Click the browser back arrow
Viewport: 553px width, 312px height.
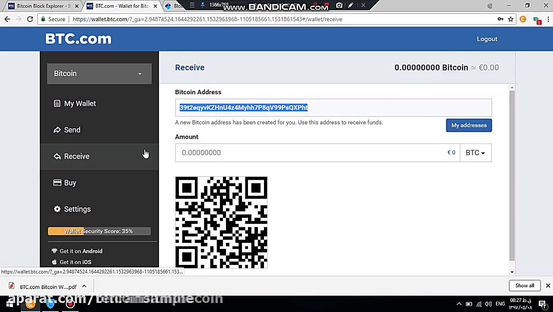coord(7,19)
